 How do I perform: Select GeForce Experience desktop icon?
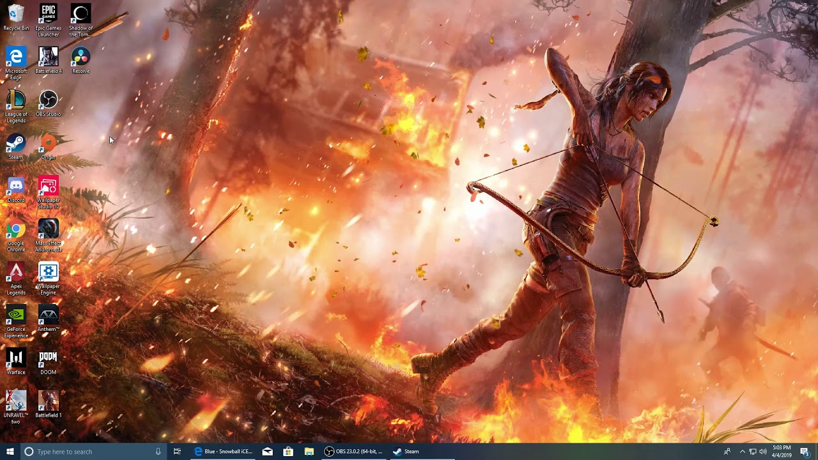click(x=16, y=321)
